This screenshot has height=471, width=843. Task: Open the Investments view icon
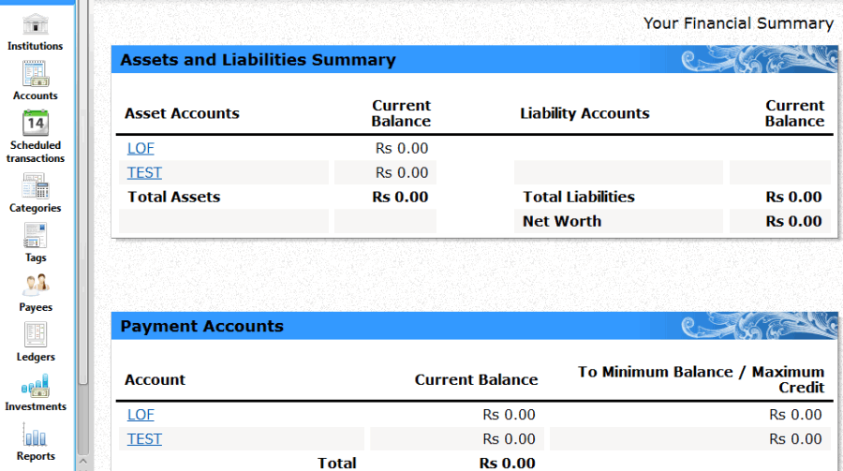coord(36,385)
